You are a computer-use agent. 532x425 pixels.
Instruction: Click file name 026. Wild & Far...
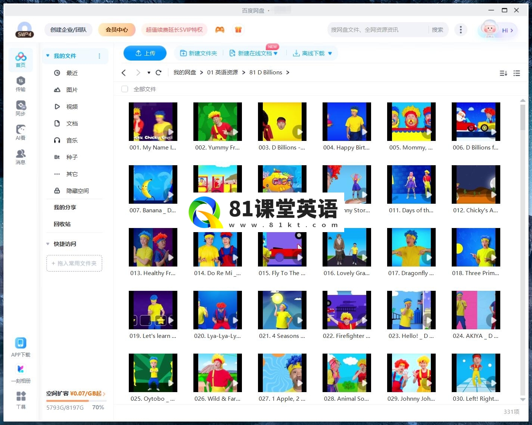[217, 398]
